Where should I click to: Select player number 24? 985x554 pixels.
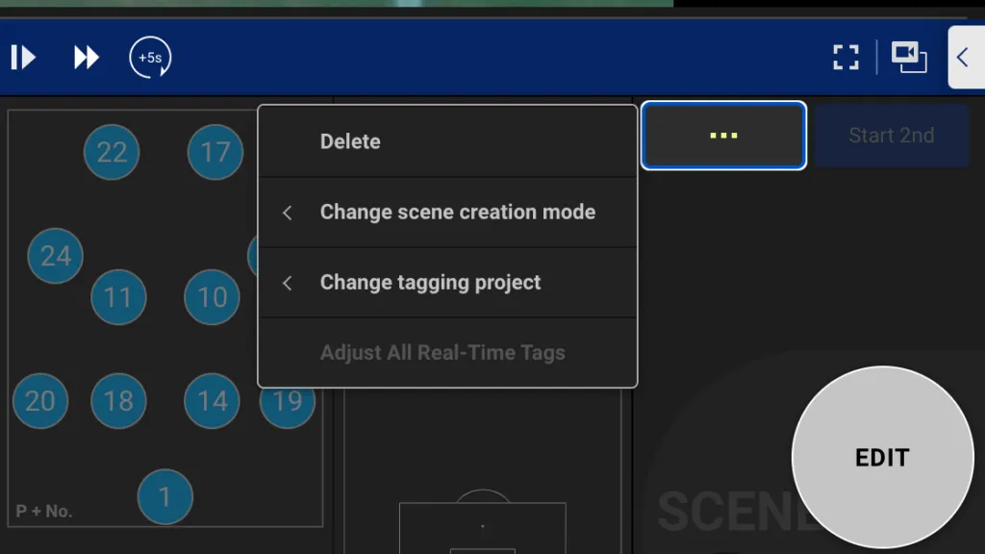[x=55, y=256]
